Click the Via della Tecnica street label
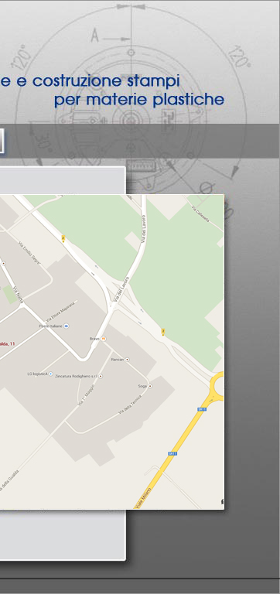 coord(130,405)
